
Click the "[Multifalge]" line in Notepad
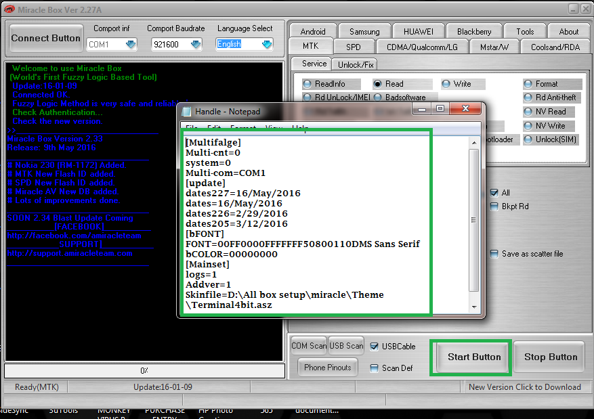click(x=213, y=142)
